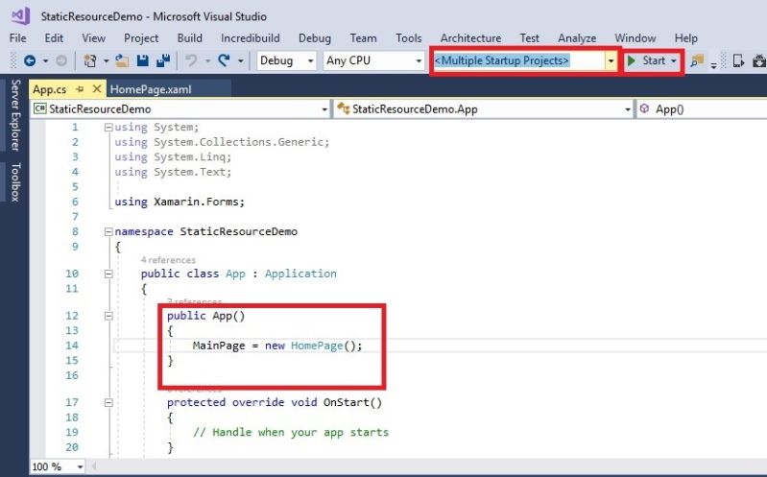Open the toolbar overflow options arrow
Screen dimensions: 767x477
coord(713,64)
